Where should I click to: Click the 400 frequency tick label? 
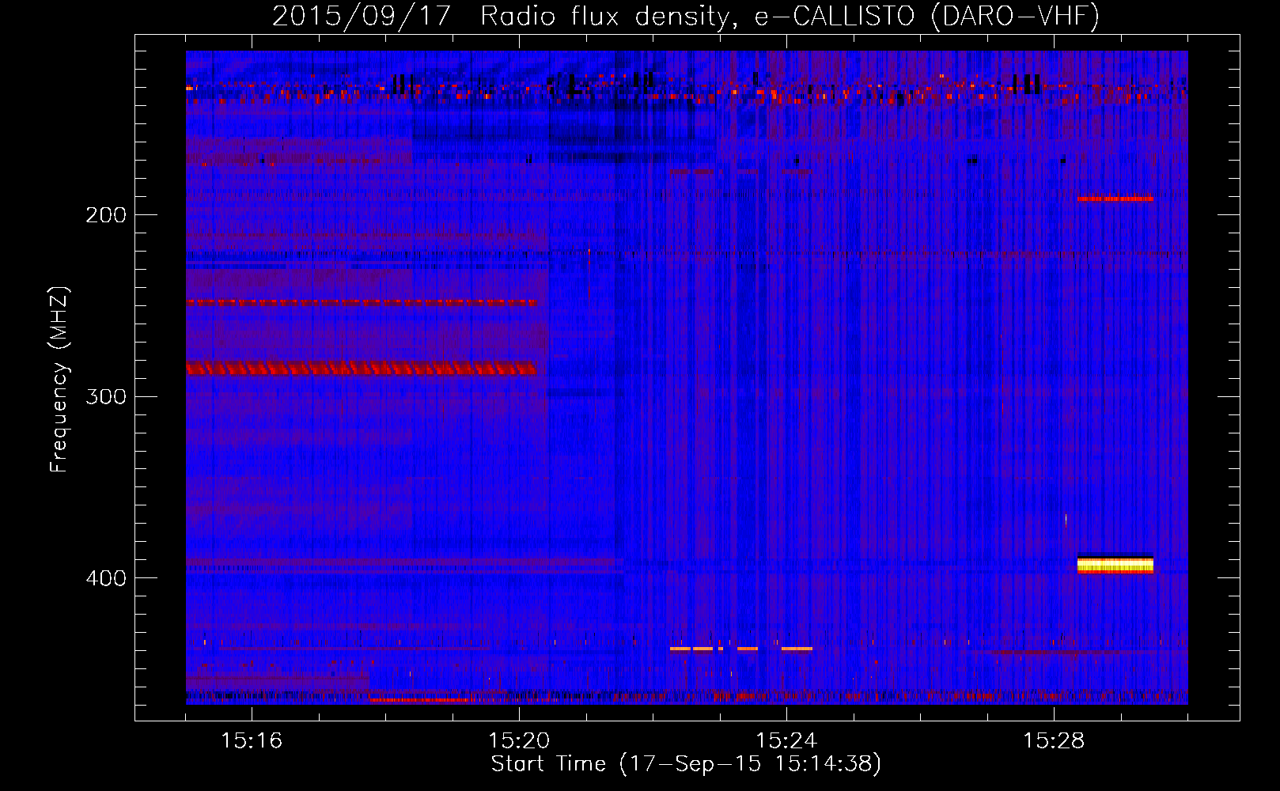point(106,578)
